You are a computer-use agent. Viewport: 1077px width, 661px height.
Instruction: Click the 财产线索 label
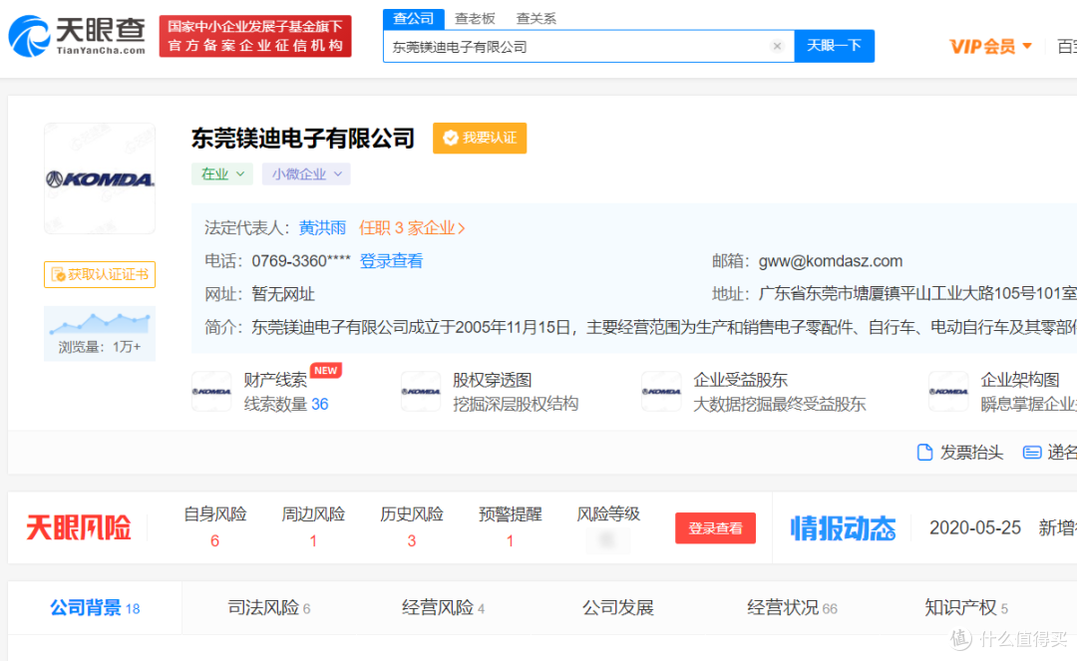click(275, 380)
